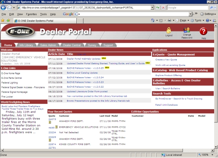Open the Tools dropdown arrow in command bar

point(203,21)
